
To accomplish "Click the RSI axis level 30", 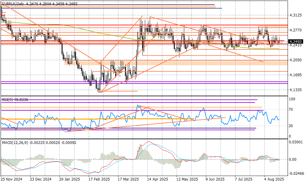I will point(291,126).
